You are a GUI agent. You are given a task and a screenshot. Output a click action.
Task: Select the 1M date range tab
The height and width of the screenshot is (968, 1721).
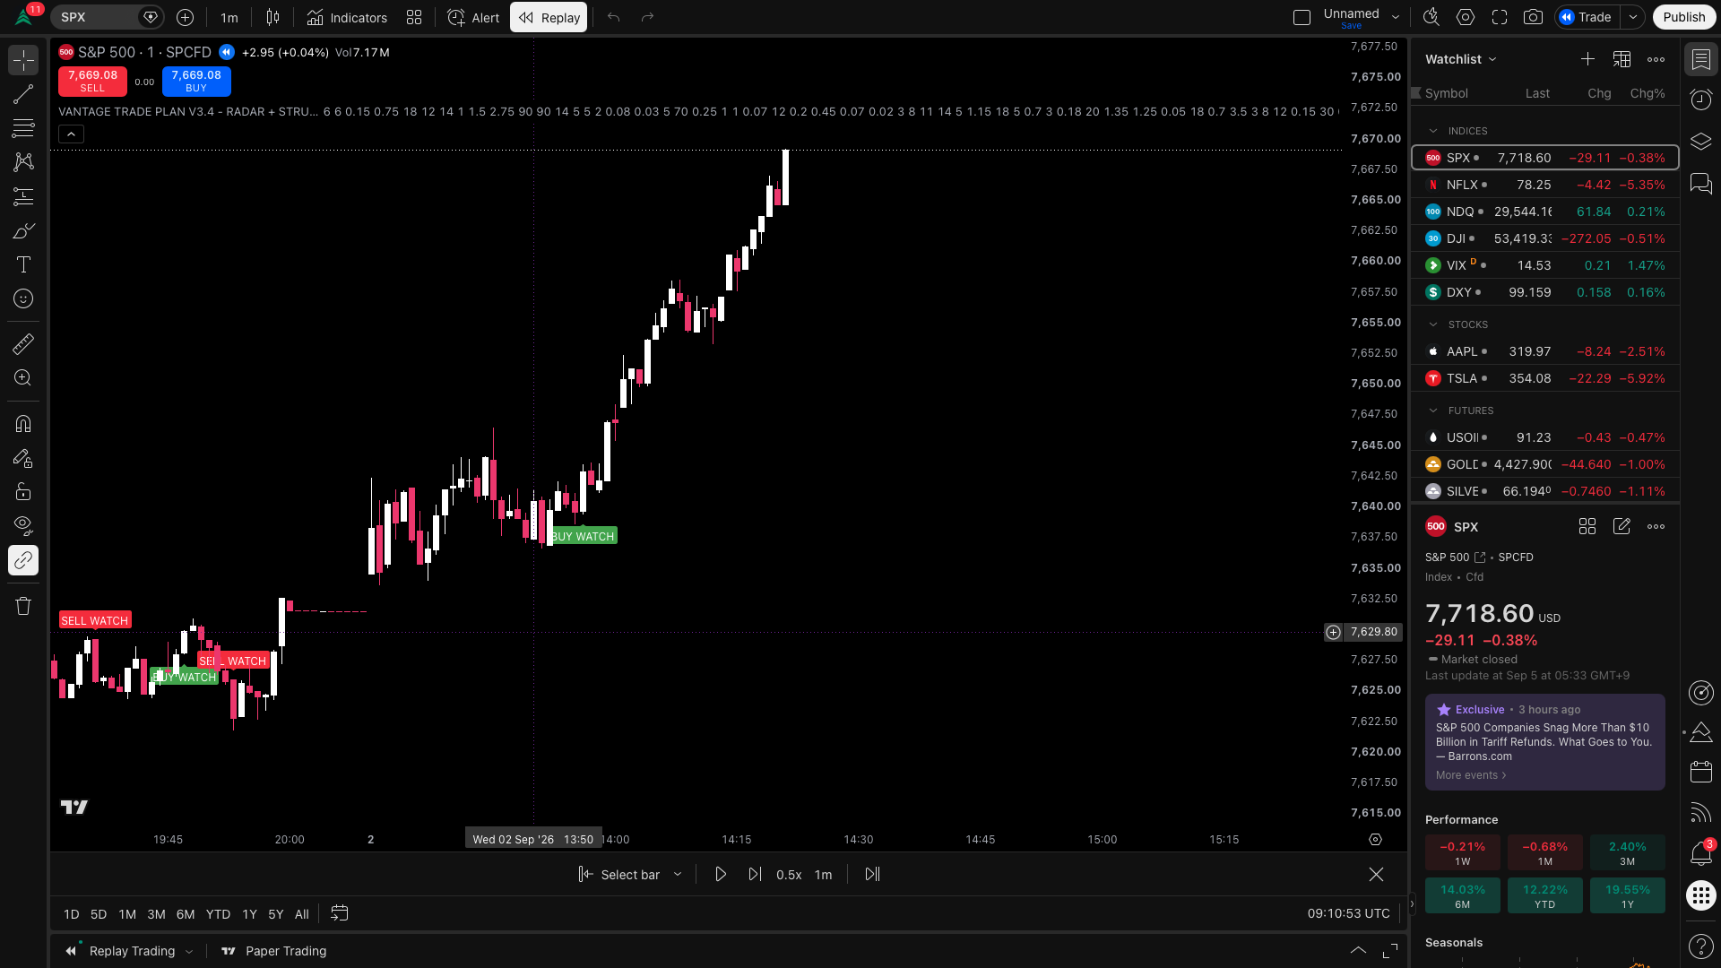pyautogui.click(x=127, y=914)
